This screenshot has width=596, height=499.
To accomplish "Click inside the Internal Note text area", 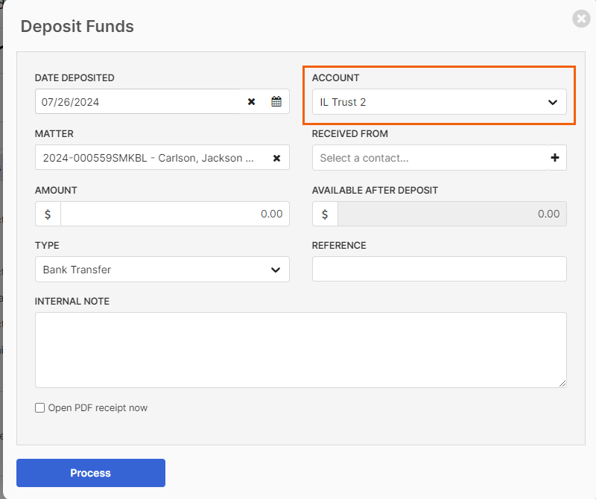I will tap(301, 350).
